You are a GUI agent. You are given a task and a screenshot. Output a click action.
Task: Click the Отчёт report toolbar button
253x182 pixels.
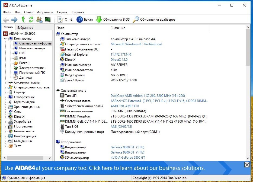66,20
